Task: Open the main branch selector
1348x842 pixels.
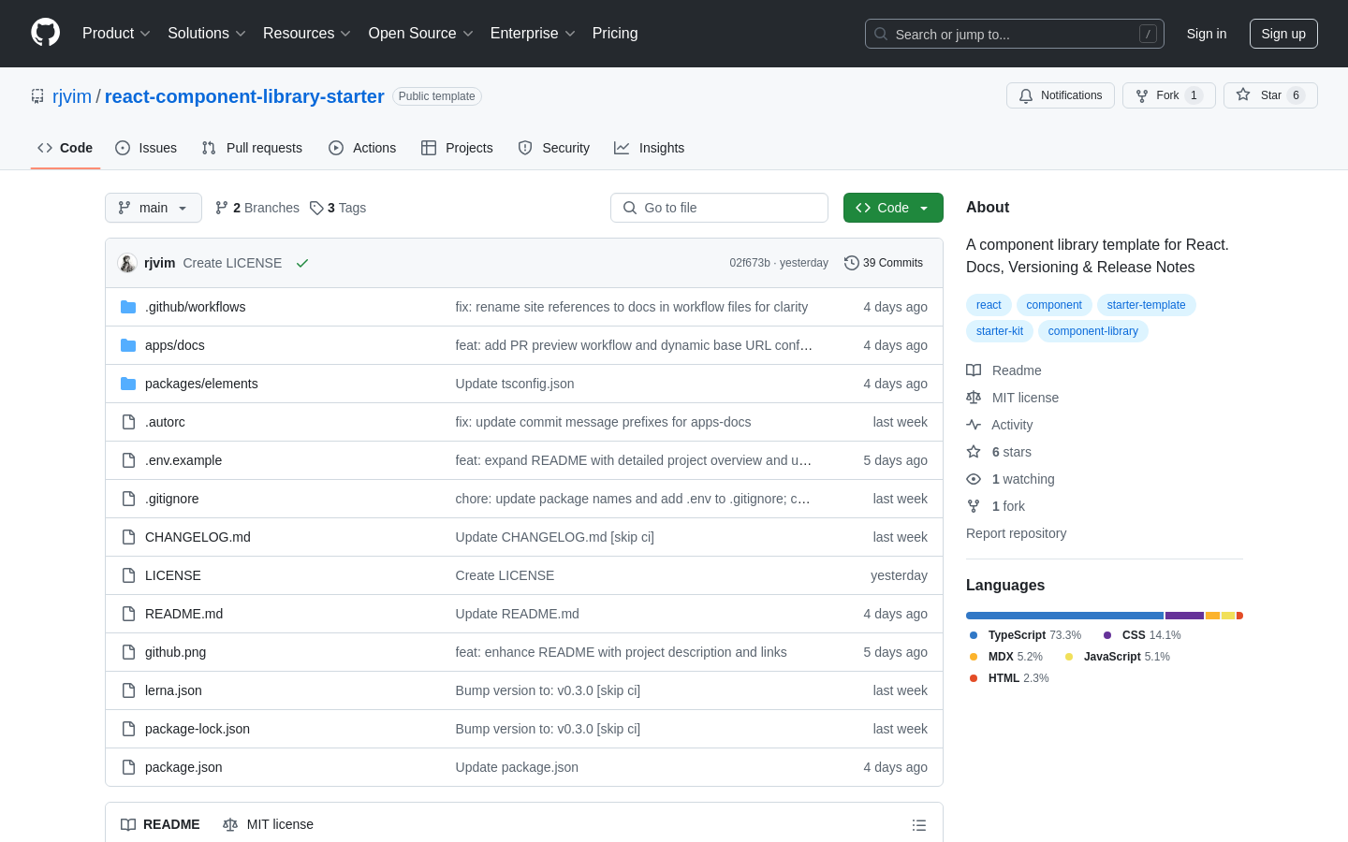Action: pyautogui.click(x=154, y=208)
